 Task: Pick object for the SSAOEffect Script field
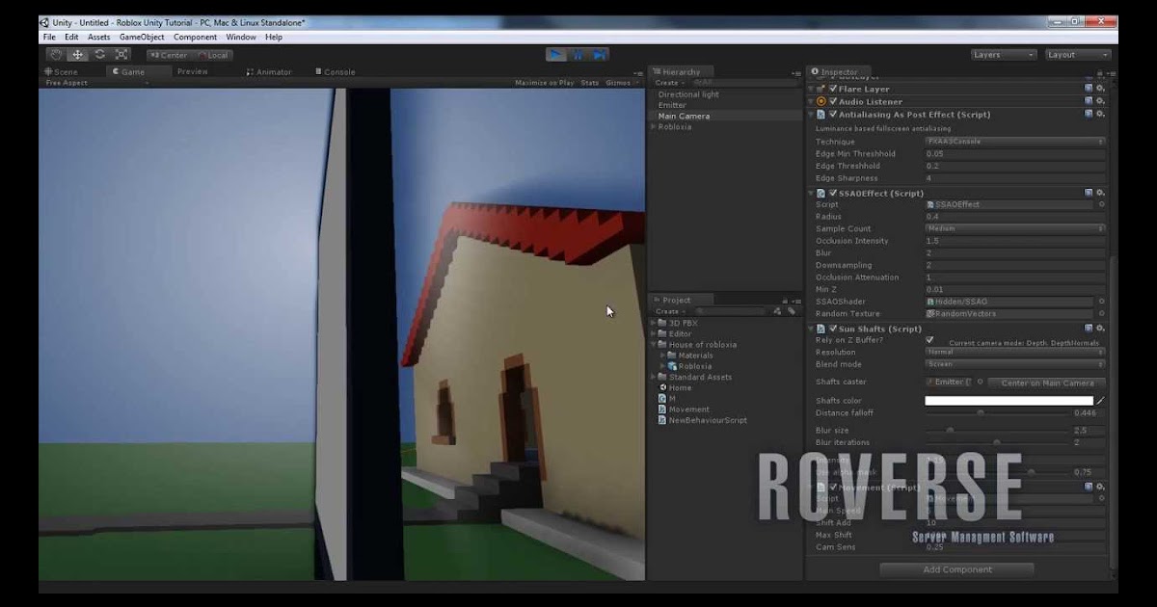(x=1101, y=204)
